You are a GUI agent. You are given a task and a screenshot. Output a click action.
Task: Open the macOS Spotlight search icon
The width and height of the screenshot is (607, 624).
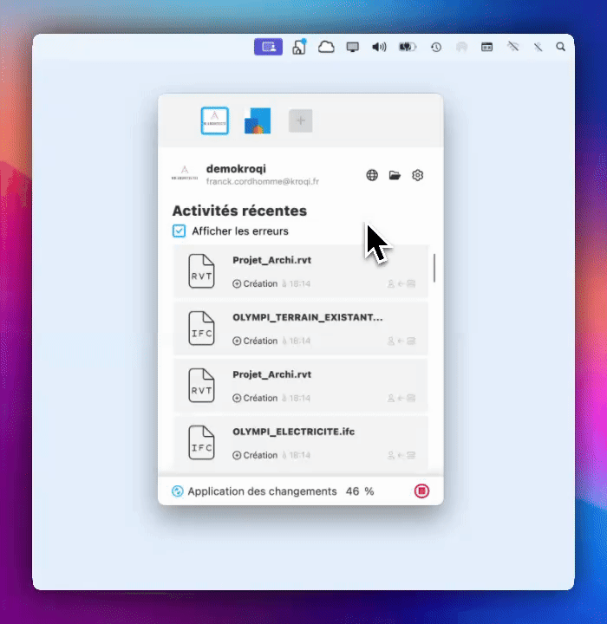click(560, 47)
